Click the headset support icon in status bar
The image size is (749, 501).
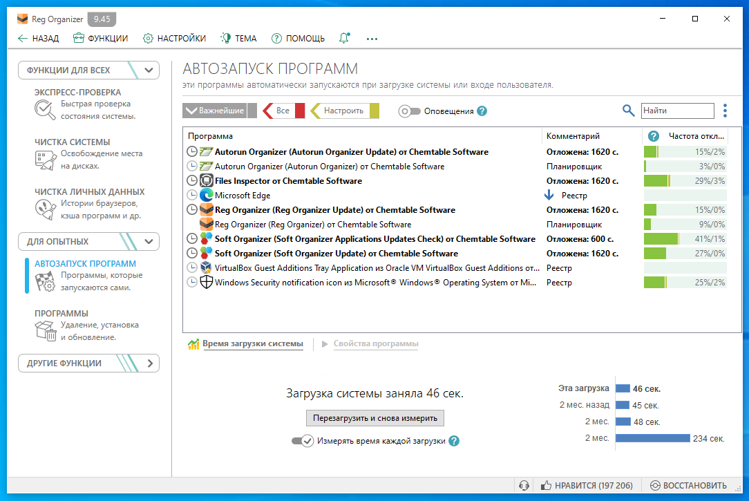click(524, 486)
